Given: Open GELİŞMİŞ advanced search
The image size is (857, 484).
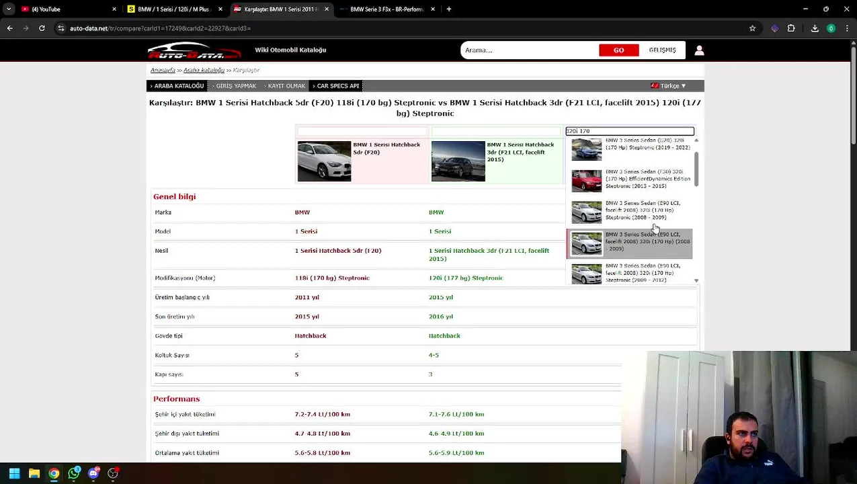Looking at the screenshot, I should (x=662, y=50).
